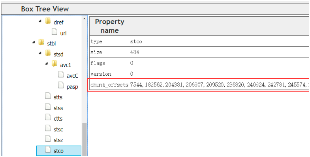Click the chunk offset value 209520

(215, 85)
